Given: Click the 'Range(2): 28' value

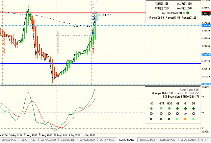Looking at the screenshot, I should [x=189, y=18].
